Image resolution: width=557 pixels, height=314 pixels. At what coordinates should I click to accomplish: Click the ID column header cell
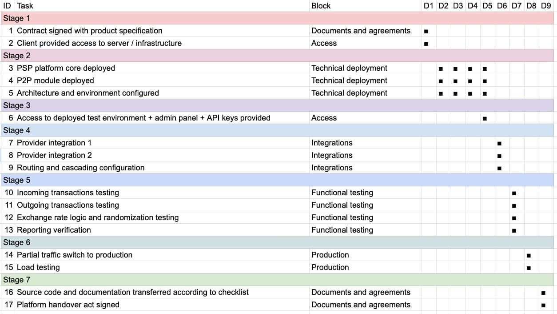7,6
